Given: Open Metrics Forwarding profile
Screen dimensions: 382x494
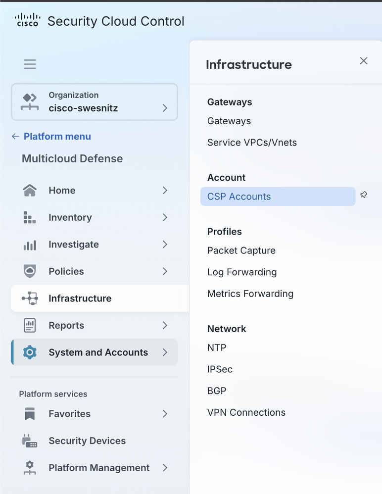Looking at the screenshot, I should click(x=250, y=294).
